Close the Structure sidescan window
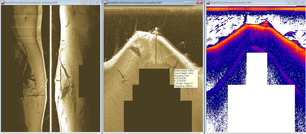 [97, 2]
